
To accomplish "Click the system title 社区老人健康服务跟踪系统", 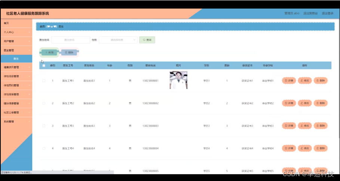I will point(28,13).
